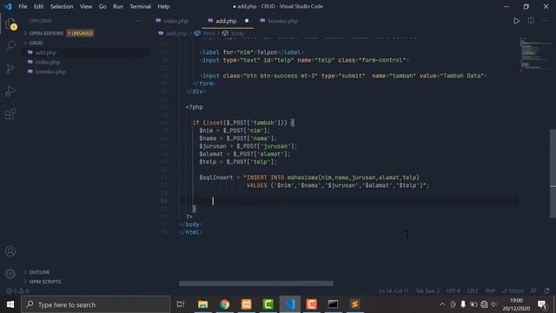Open the File menu
Screen dimensions: 556x313
tap(23, 6)
